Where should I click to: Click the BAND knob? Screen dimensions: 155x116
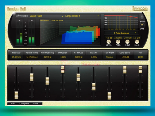pos(137,42)
